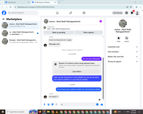Open VLC media player from taskbar

click(57, 112)
